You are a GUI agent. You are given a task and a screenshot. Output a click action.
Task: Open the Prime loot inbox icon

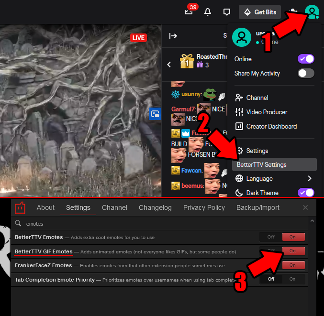pos(189,12)
